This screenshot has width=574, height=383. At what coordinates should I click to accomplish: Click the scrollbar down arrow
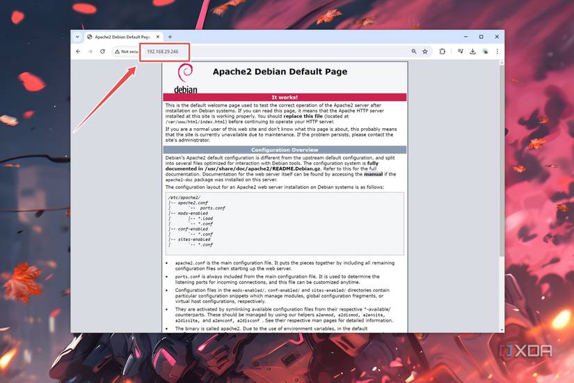click(x=502, y=330)
